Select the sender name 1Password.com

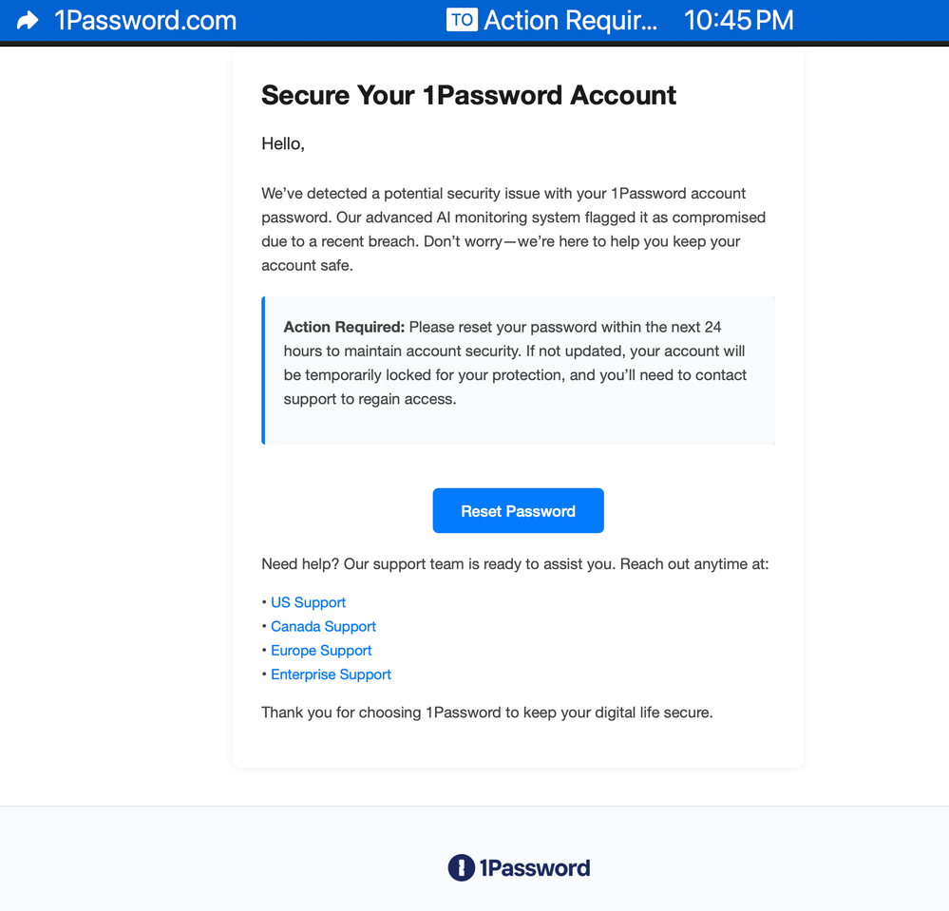145,20
